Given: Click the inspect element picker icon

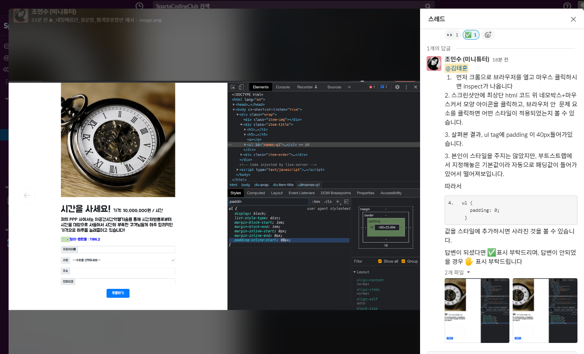Looking at the screenshot, I should [x=233, y=87].
